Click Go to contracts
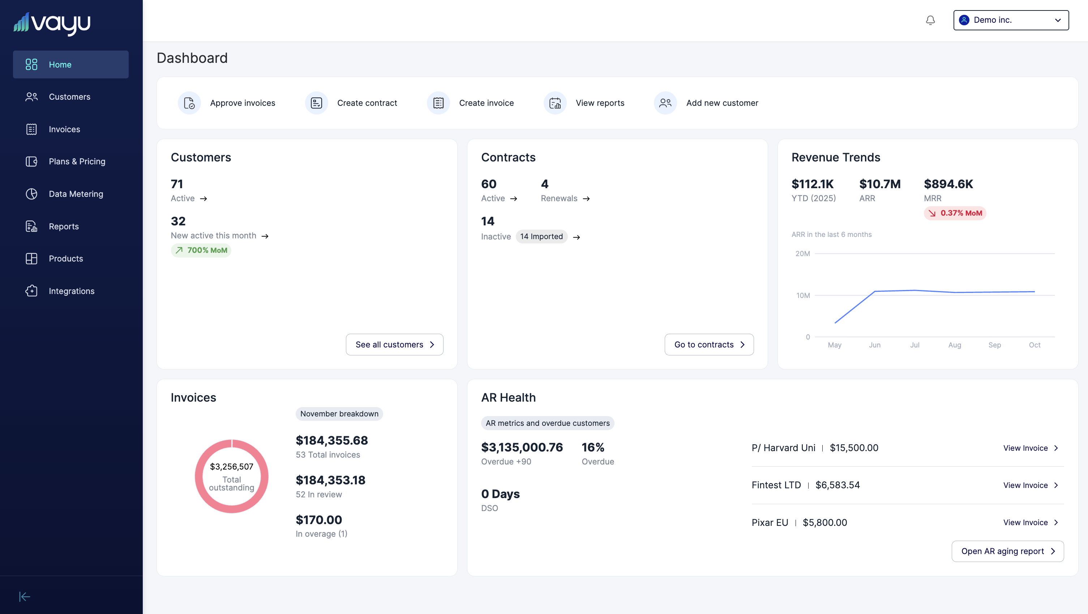This screenshot has width=1088, height=614. (709, 344)
